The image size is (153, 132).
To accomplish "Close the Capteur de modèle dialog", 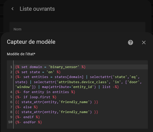I will pyautogui.click(x=144, y=42).
